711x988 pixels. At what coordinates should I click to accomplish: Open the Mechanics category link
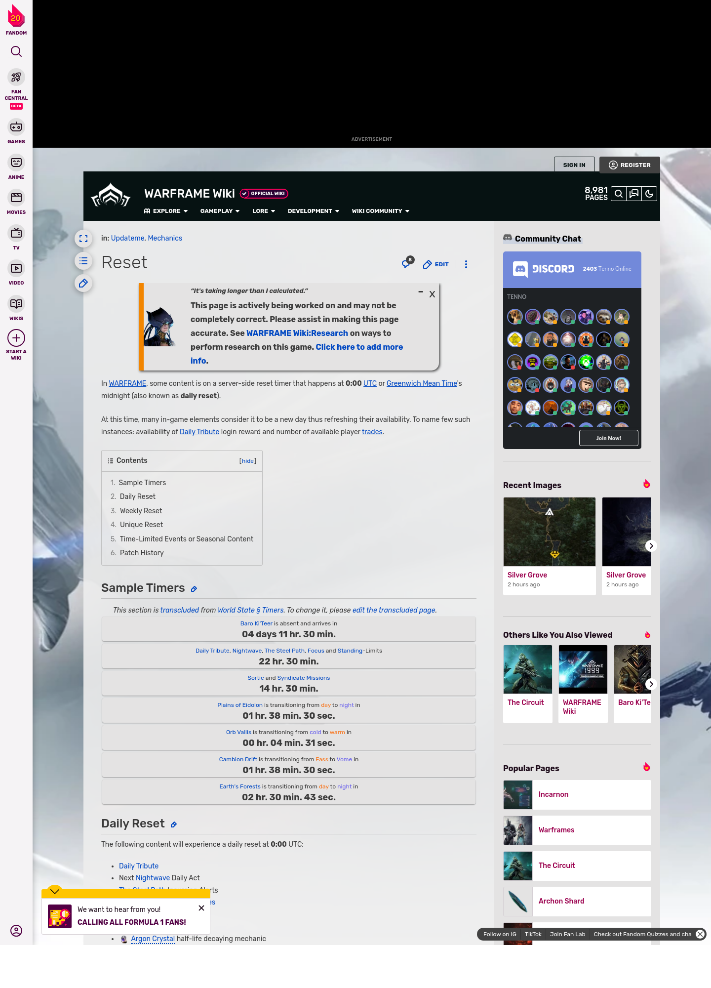pyautogui.click(x=165, y=238)
